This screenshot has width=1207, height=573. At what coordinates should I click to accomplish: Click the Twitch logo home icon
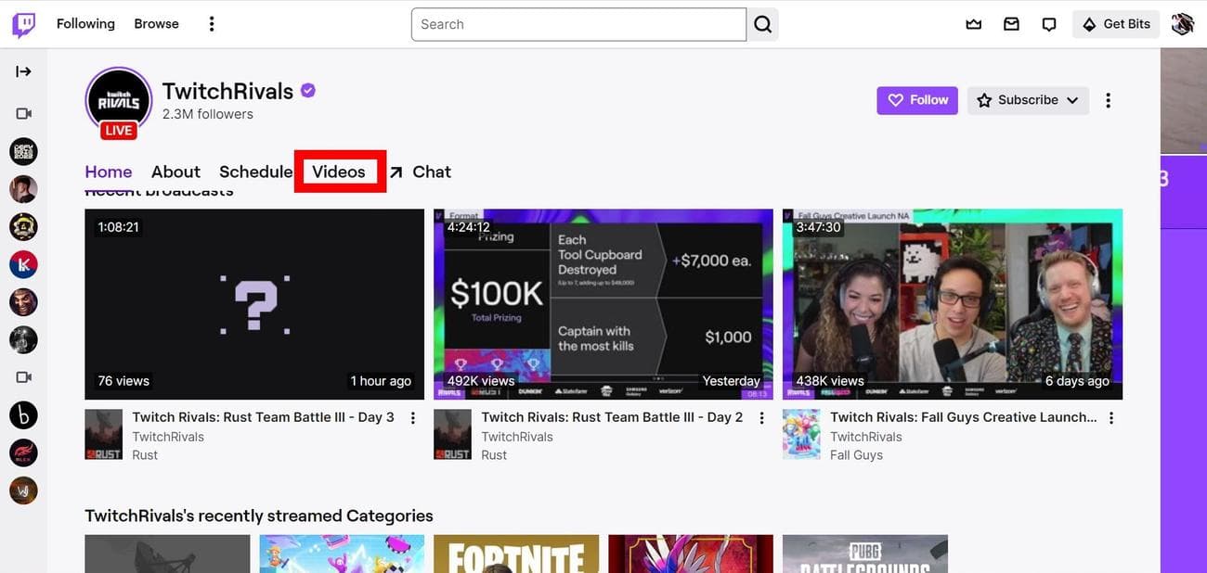coord(23,24)
